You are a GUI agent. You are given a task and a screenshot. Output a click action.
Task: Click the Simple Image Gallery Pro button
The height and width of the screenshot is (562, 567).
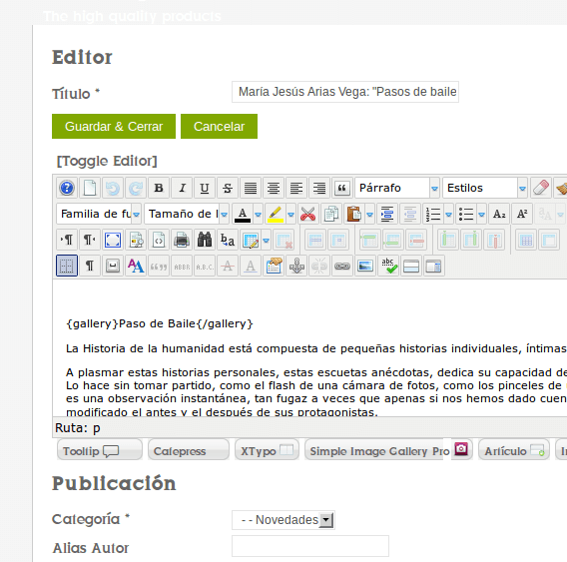coord(388,450)
